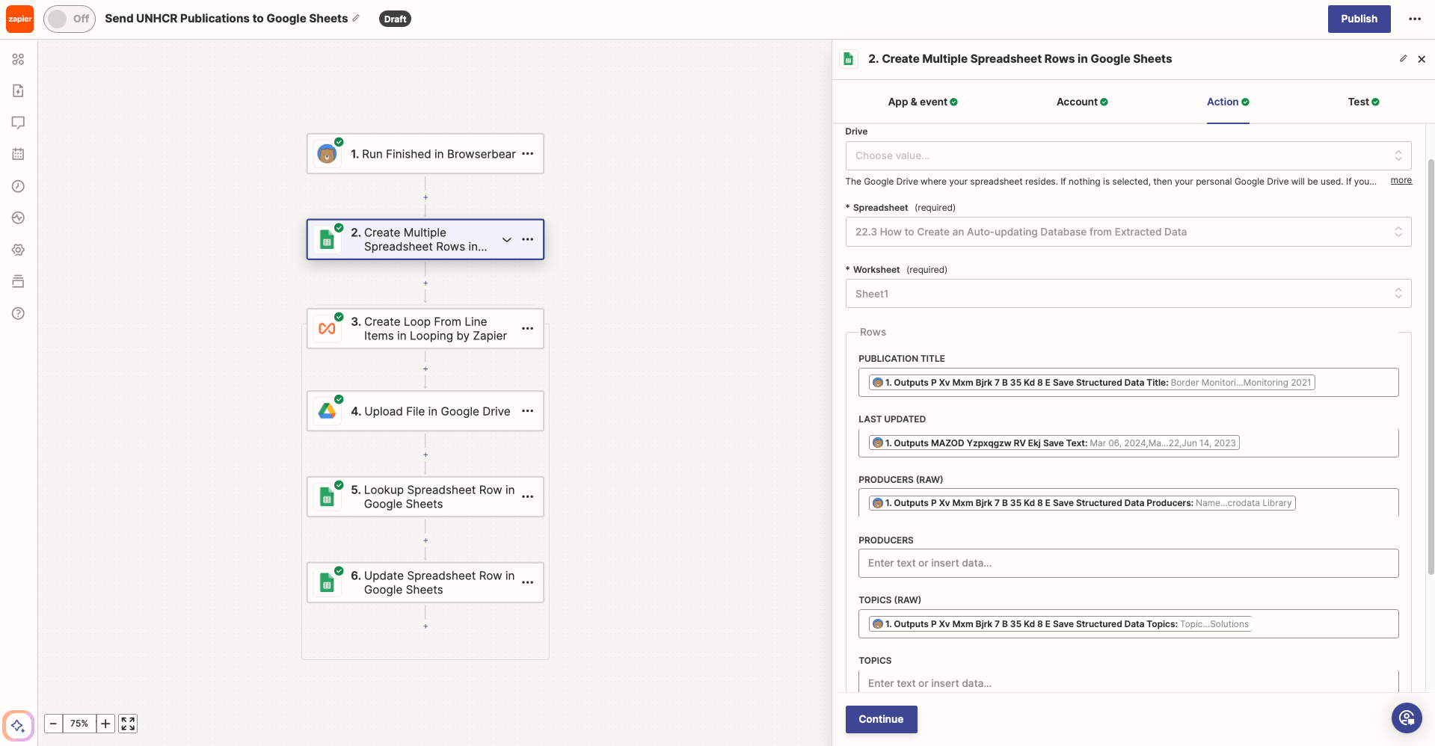
Task: Switch to Test tab
Action: 1363,102
